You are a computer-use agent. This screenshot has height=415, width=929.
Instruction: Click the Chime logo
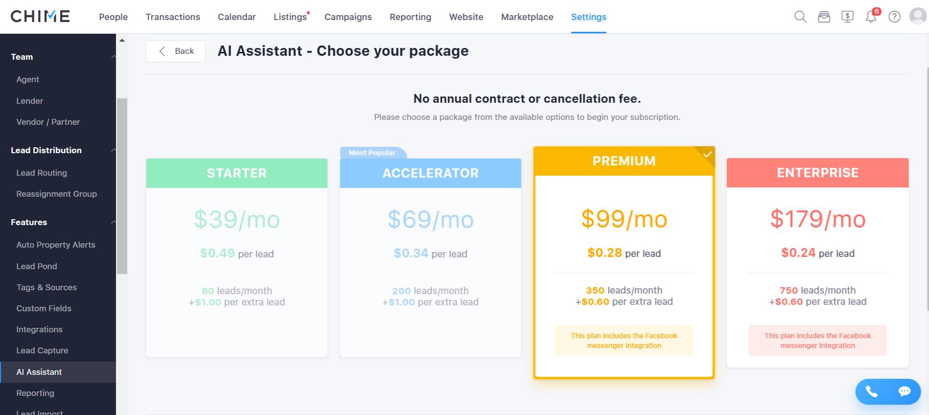[40, 16]
